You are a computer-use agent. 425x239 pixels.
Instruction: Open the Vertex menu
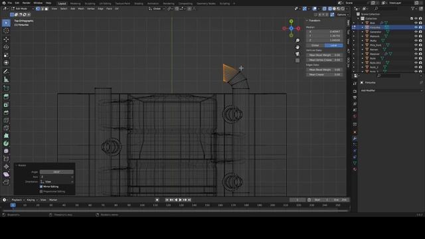click(x=91, y=9)
